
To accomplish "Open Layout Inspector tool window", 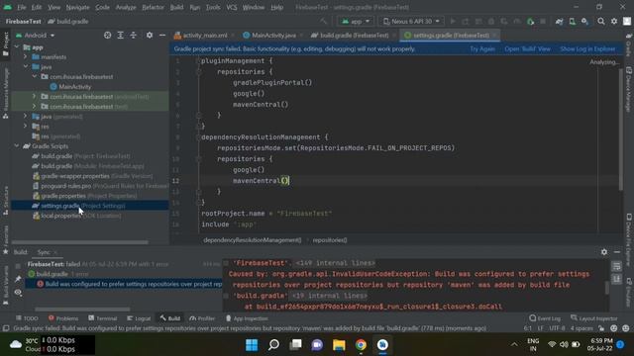I will pos(594,318).
